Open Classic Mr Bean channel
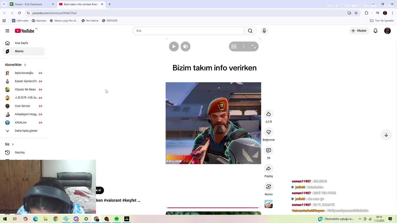The height and width of the screenshot is (223, 397). [x=24, y=90]
